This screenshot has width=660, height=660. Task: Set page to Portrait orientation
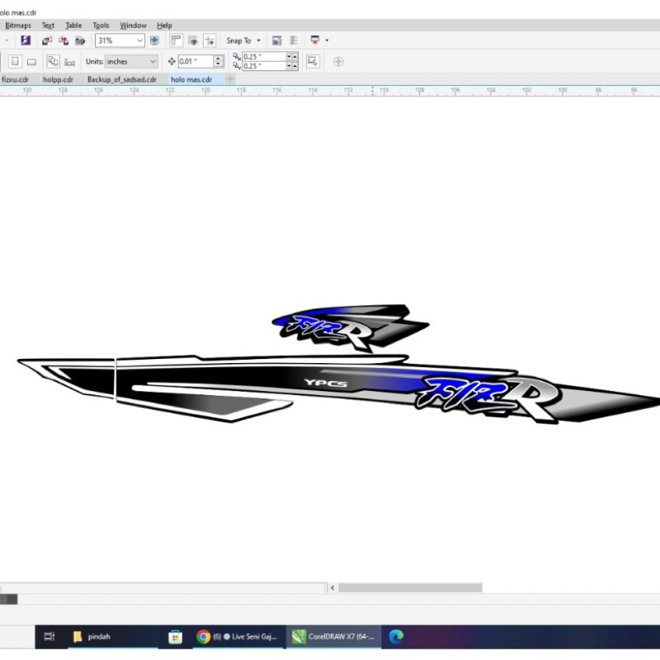point(15,61)
